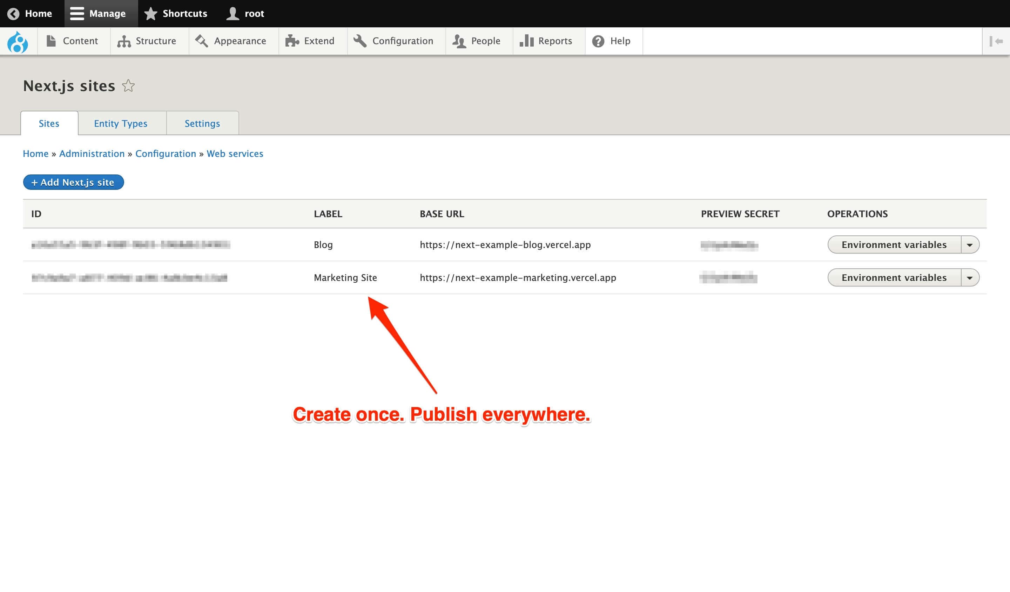Expand Marketing Site operations dropdown
Image resolution: width=1010 pixels, height=592 pixels.
[972, 277]
